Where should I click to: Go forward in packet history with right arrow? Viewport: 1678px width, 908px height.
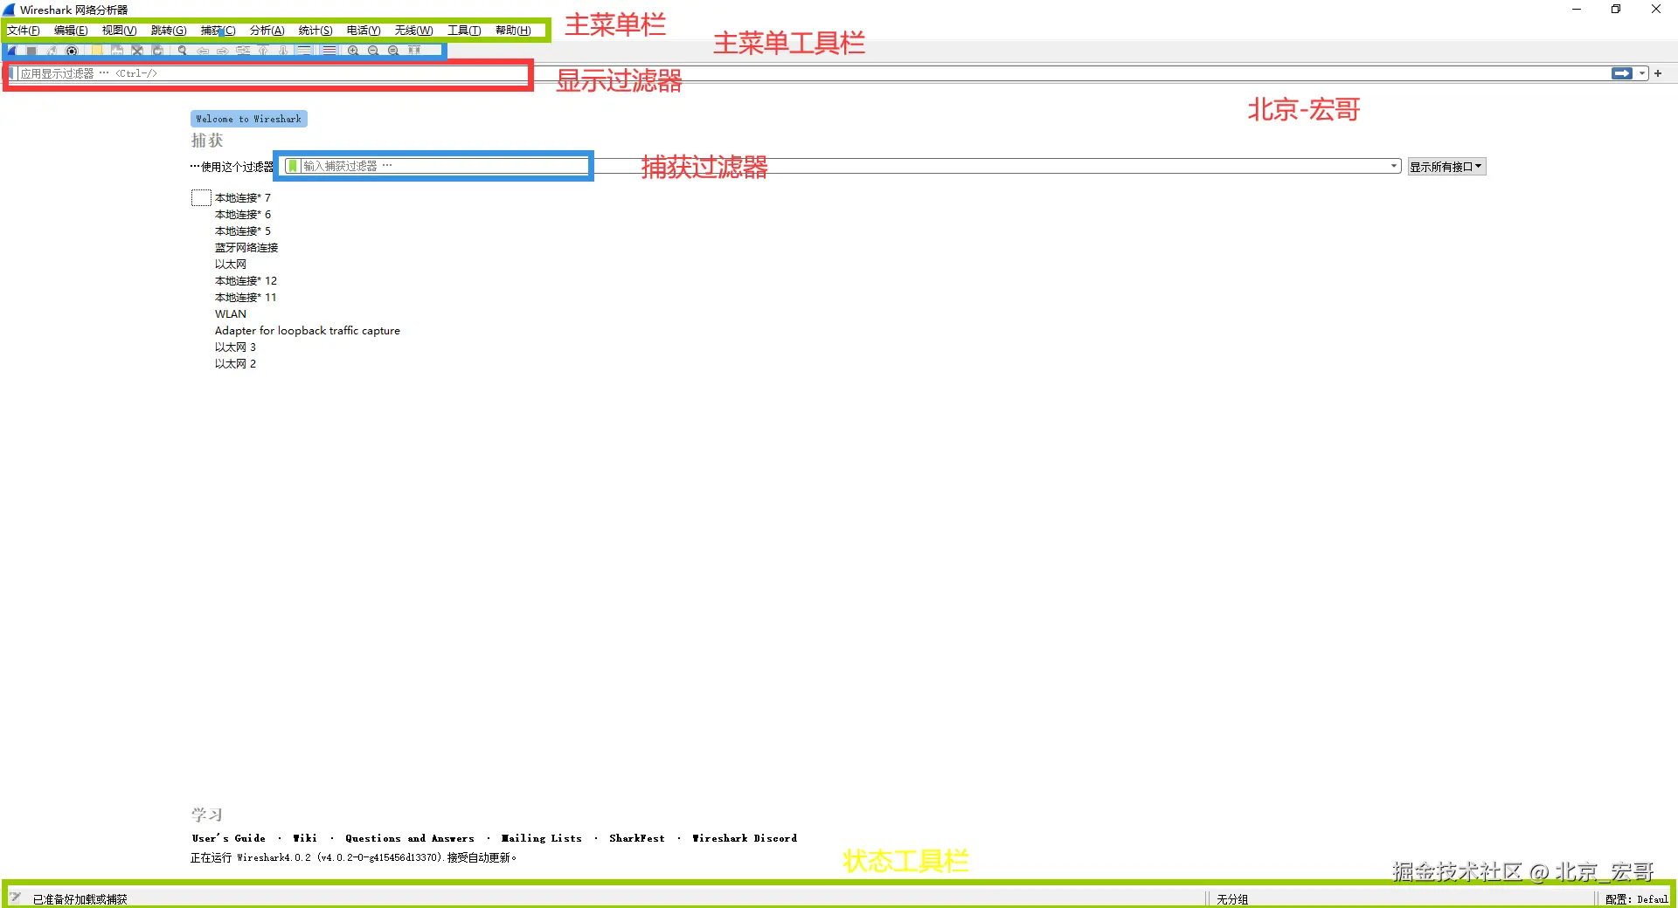pyautogui.click(x=223, y=51)
